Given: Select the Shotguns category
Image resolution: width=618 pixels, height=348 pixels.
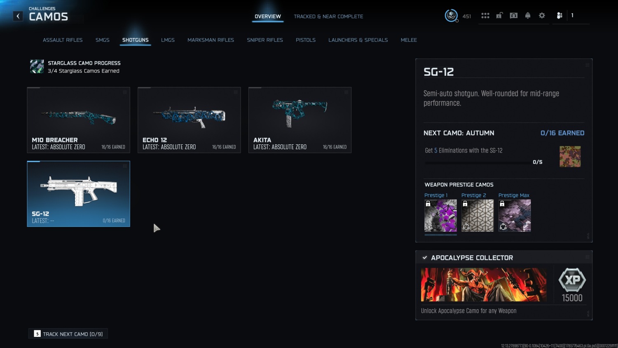Looking at the screenshot, I should tap(136, 40).
